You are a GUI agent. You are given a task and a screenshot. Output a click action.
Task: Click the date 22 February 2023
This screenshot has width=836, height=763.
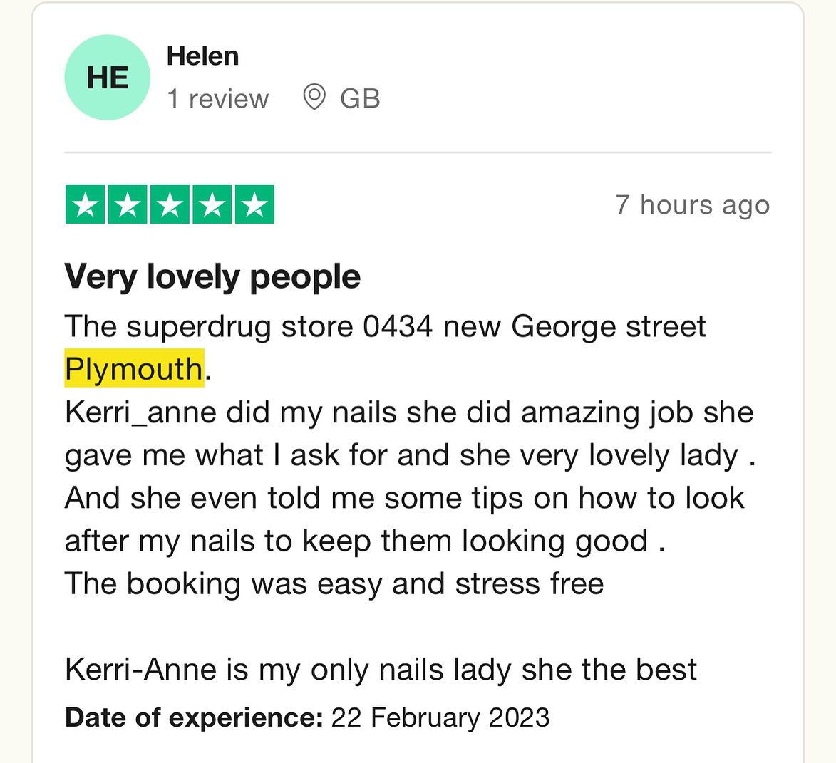pyautogui.click(x=440, y=717)
